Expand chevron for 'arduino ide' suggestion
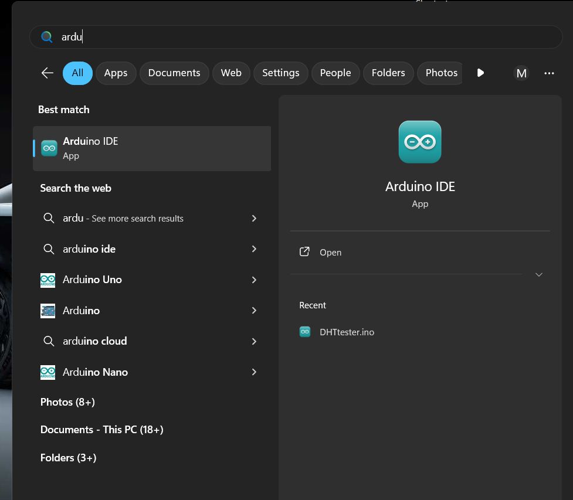The height and width of the screenshot is (500, 573). pos(254,249)
